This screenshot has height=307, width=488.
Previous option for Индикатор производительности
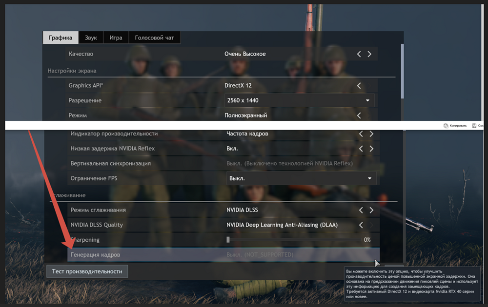point(361,134)
